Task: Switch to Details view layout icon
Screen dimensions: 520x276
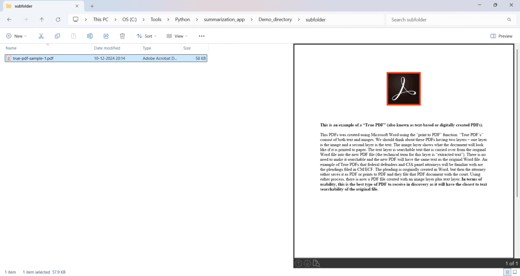Action: point(507,272)
